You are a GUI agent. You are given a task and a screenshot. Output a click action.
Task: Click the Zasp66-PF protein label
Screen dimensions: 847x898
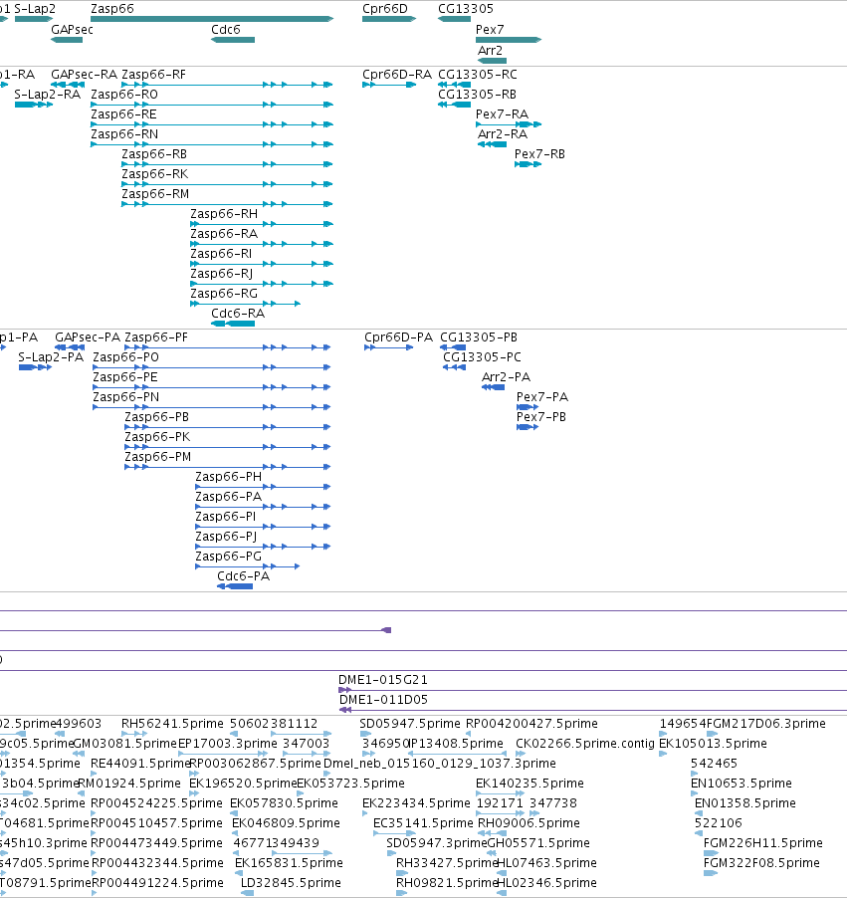156,337
